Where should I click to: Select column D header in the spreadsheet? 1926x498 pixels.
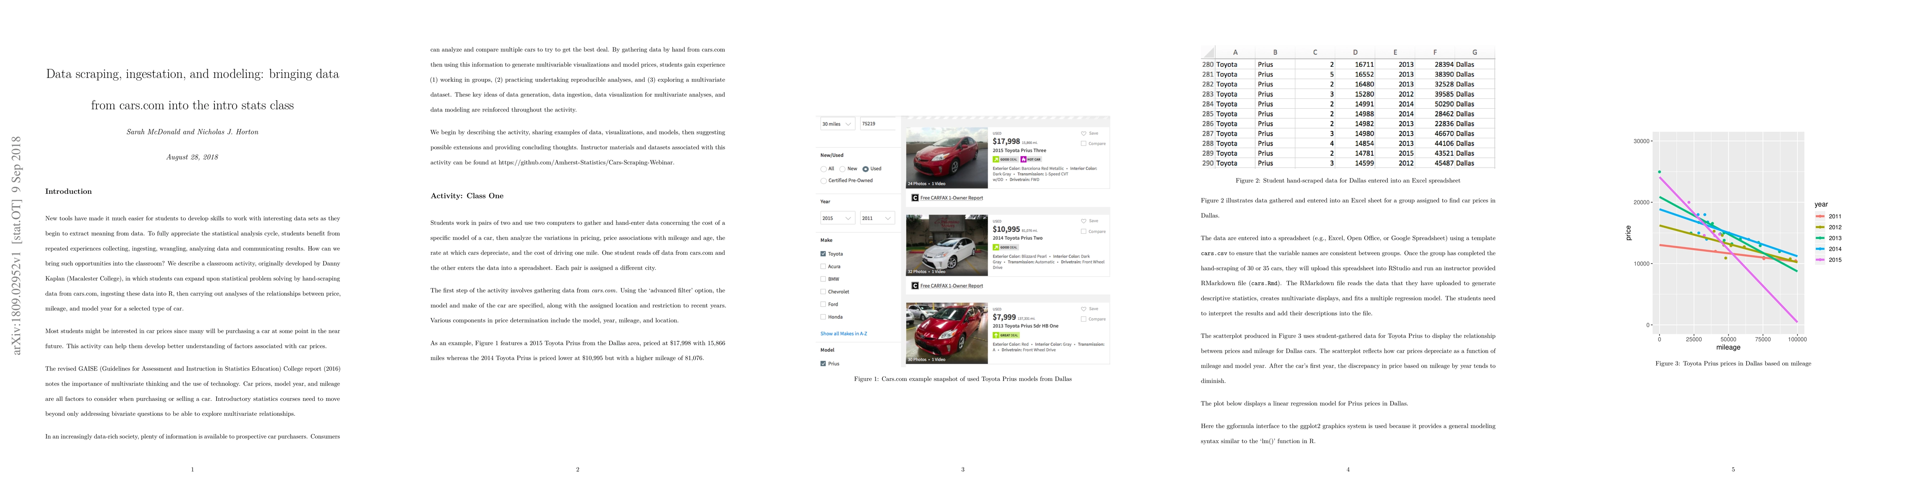coord(1355,52)
